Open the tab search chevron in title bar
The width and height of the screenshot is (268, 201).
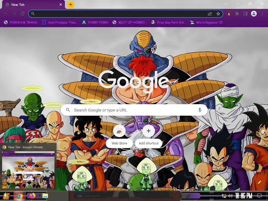(226, 4)
